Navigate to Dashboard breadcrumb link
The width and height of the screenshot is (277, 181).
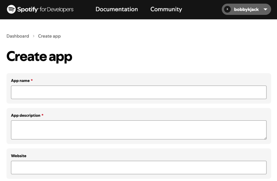(18, 36)
